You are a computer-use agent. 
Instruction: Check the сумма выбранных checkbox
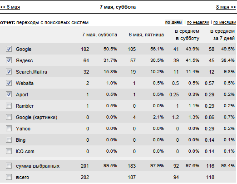(x=9, y=166)
